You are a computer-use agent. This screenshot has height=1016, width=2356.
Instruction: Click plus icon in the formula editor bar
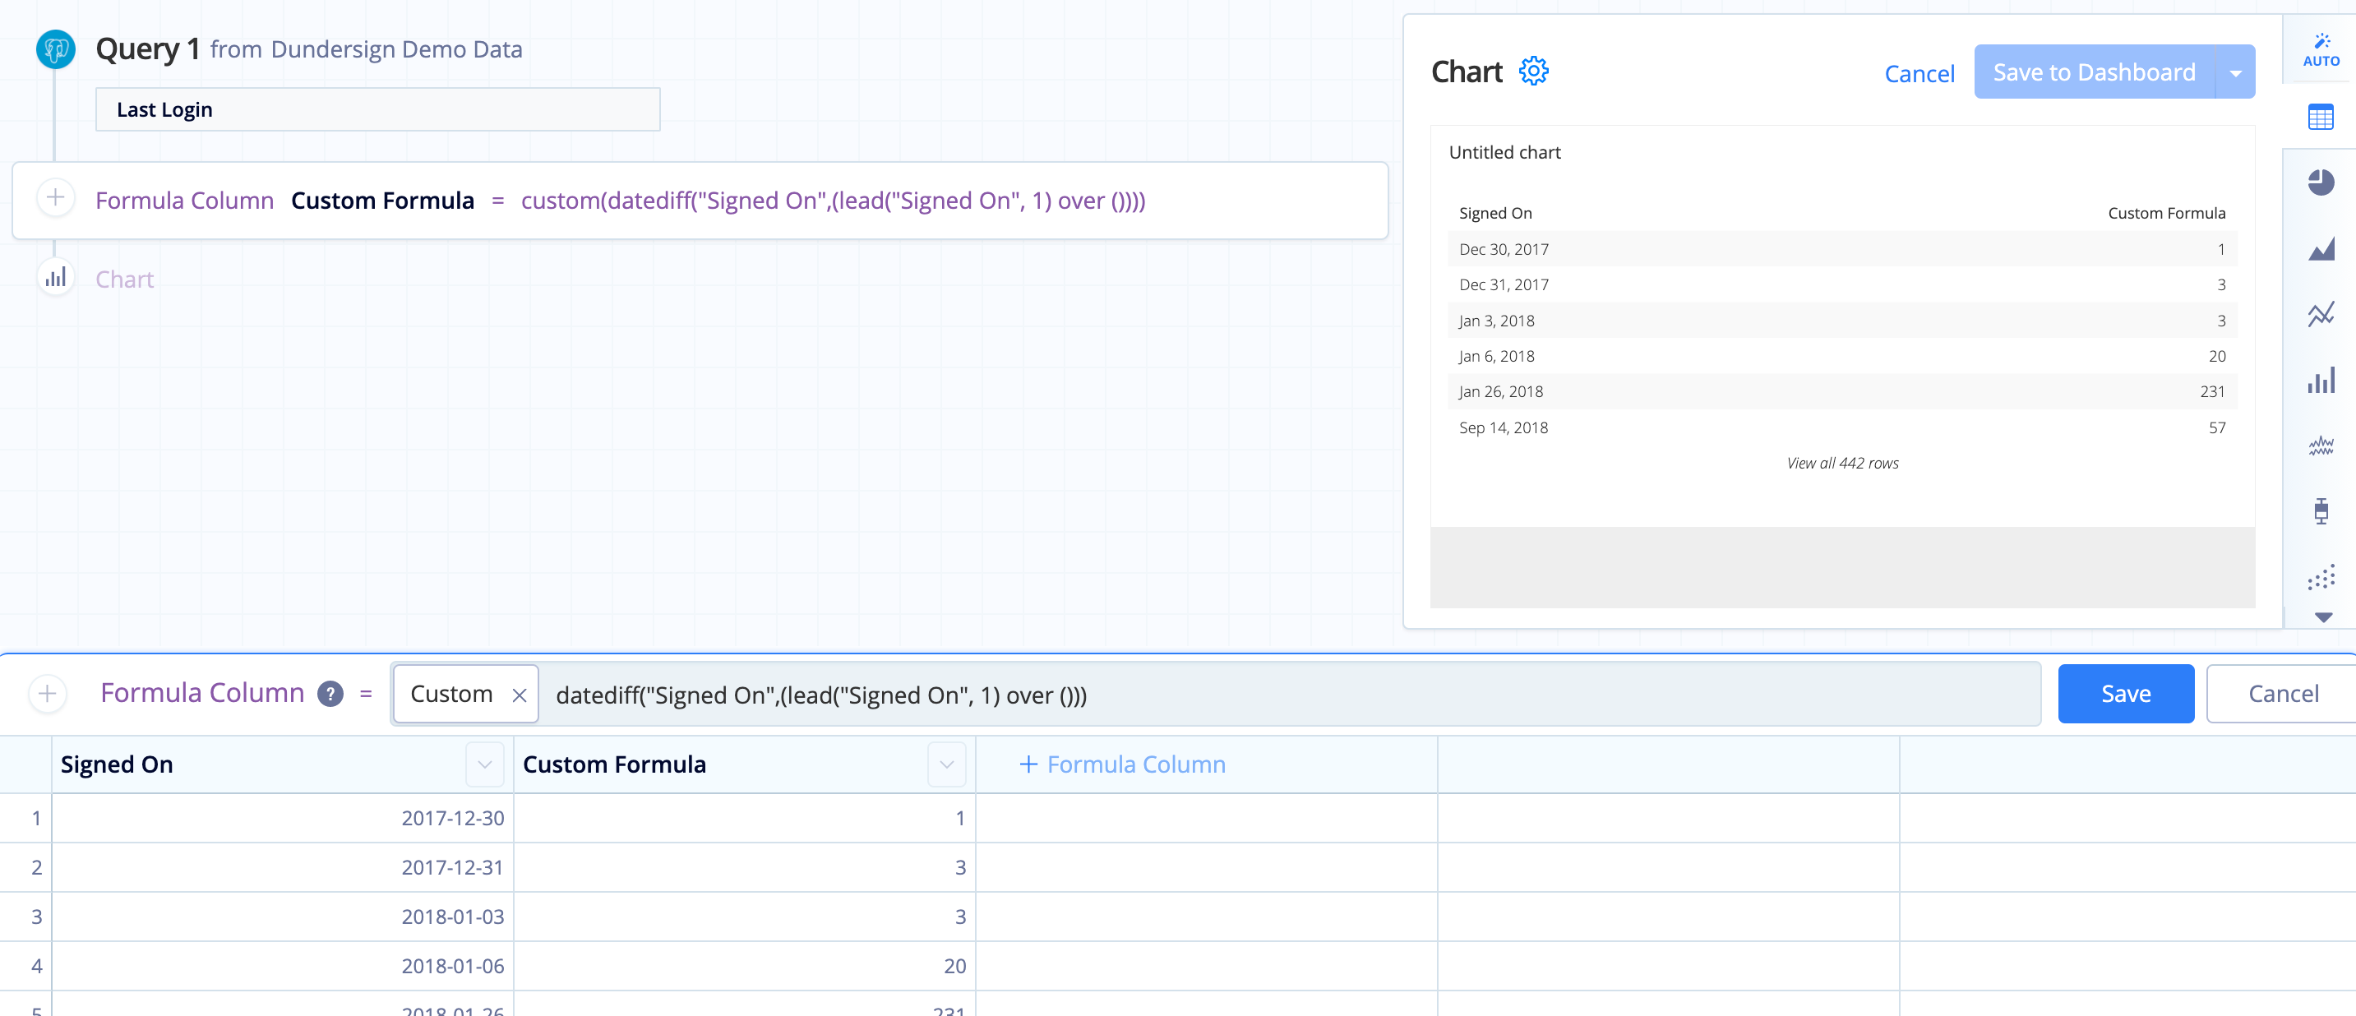point(48,693)
